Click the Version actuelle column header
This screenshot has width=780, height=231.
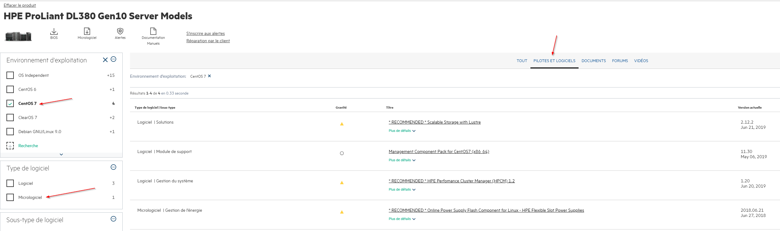750,107
